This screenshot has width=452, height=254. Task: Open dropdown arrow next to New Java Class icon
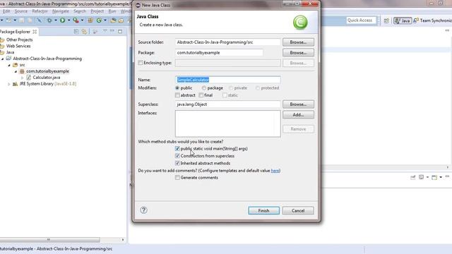point(105,20)
